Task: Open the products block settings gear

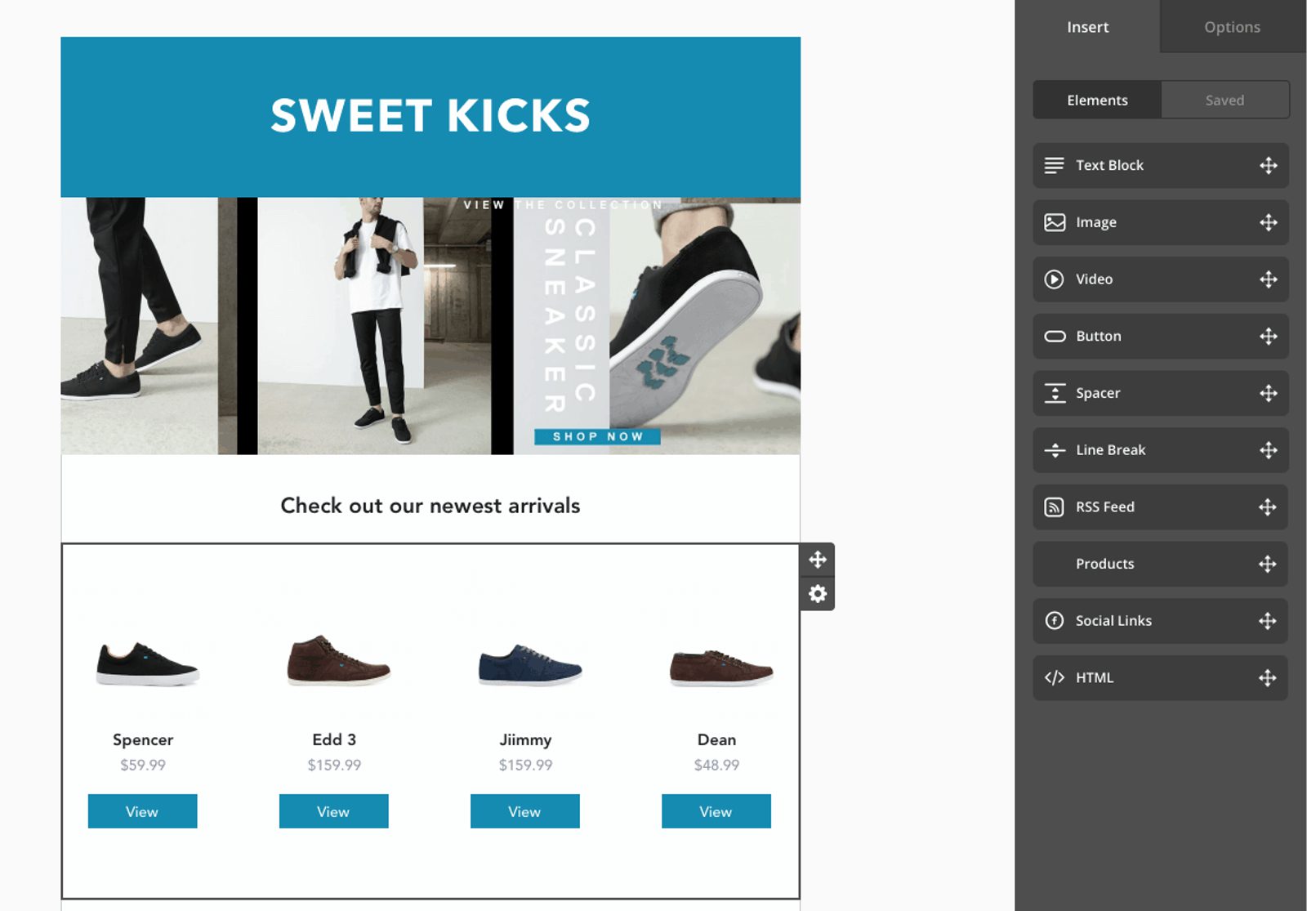Action: (x=817, y=594)
